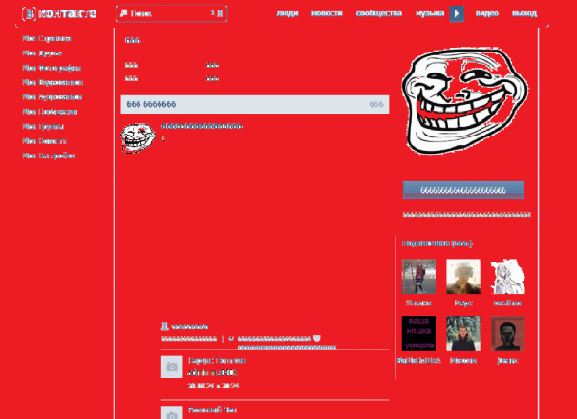This screenshot has width=577, height=419.
Task: Click the follower name Максим
Action: click(x=463, y=361)
